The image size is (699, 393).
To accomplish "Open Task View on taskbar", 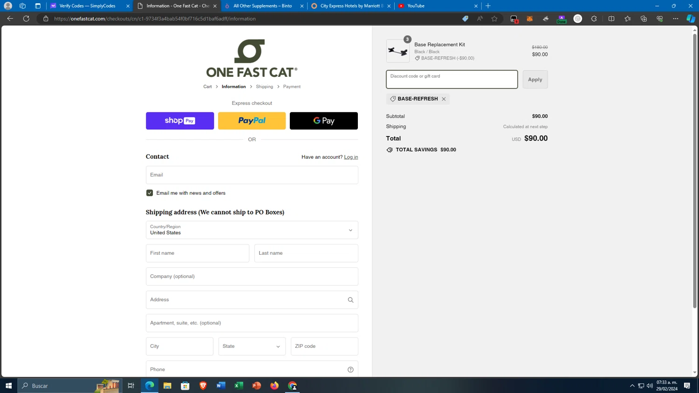I will 131,386.
